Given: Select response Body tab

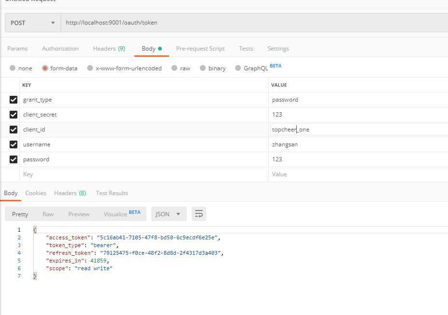Looking at the screenshot, I should tap(11, 193).
